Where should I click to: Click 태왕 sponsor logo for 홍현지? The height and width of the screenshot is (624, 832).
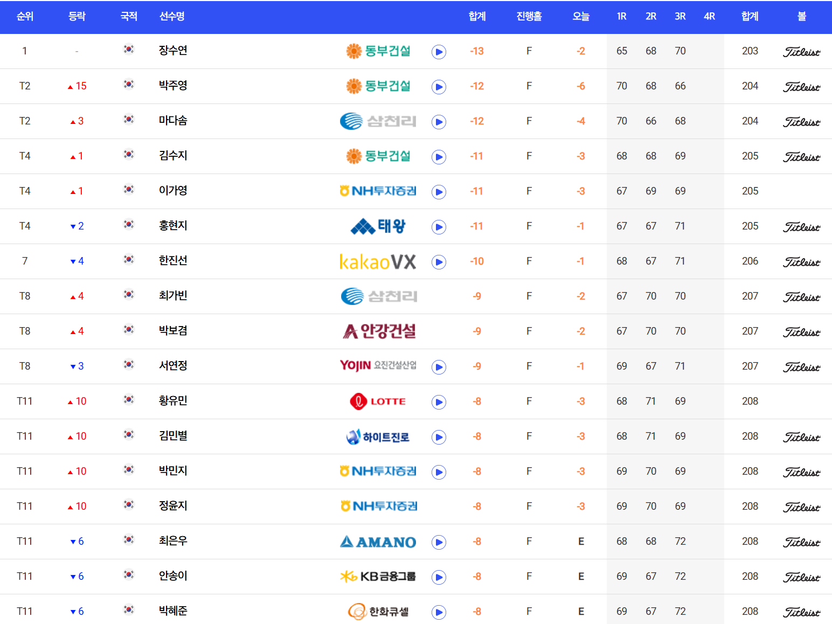[x=378, y=226]
